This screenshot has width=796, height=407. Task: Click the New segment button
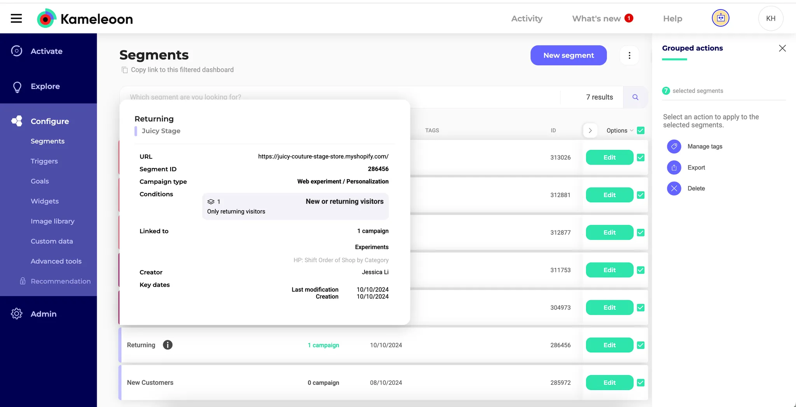pos(568,55)
